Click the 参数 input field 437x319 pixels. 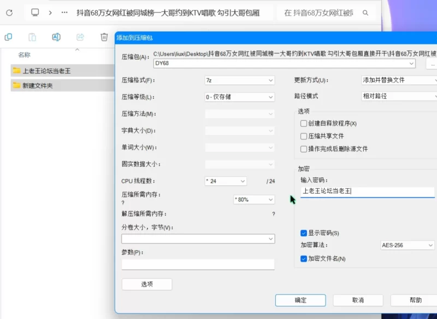(x=198, y=265)
